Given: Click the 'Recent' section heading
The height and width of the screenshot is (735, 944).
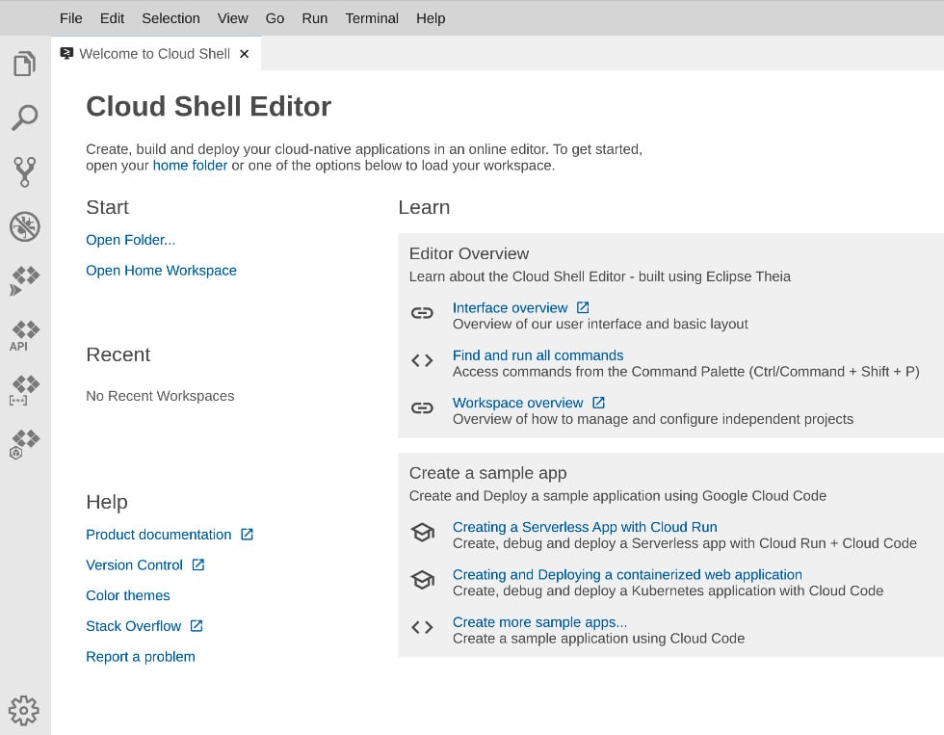Looking at the screenshot, I should pos(118,354).
